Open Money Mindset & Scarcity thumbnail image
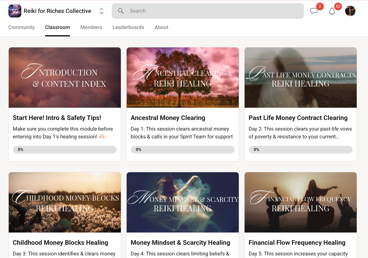Screen dimensions: 368x258 tap(183, 202)
